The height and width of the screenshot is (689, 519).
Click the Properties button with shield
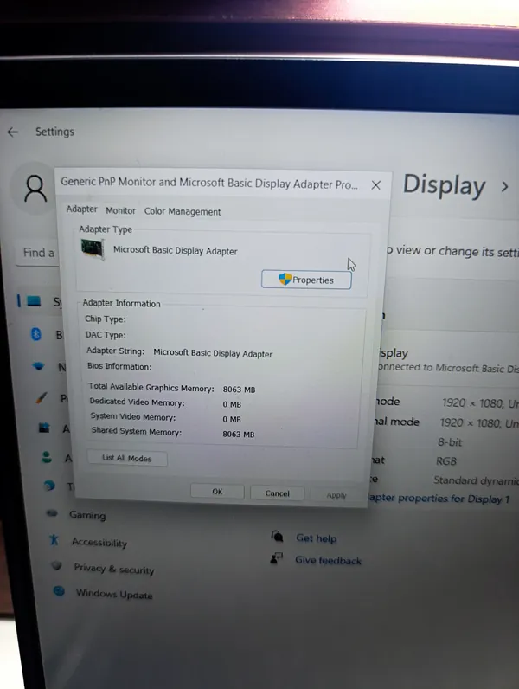tap(306, 280)
